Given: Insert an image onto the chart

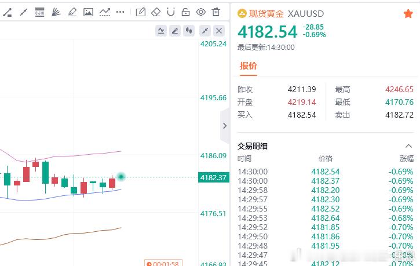Looking at the screenshot, I should pos(88,12).
